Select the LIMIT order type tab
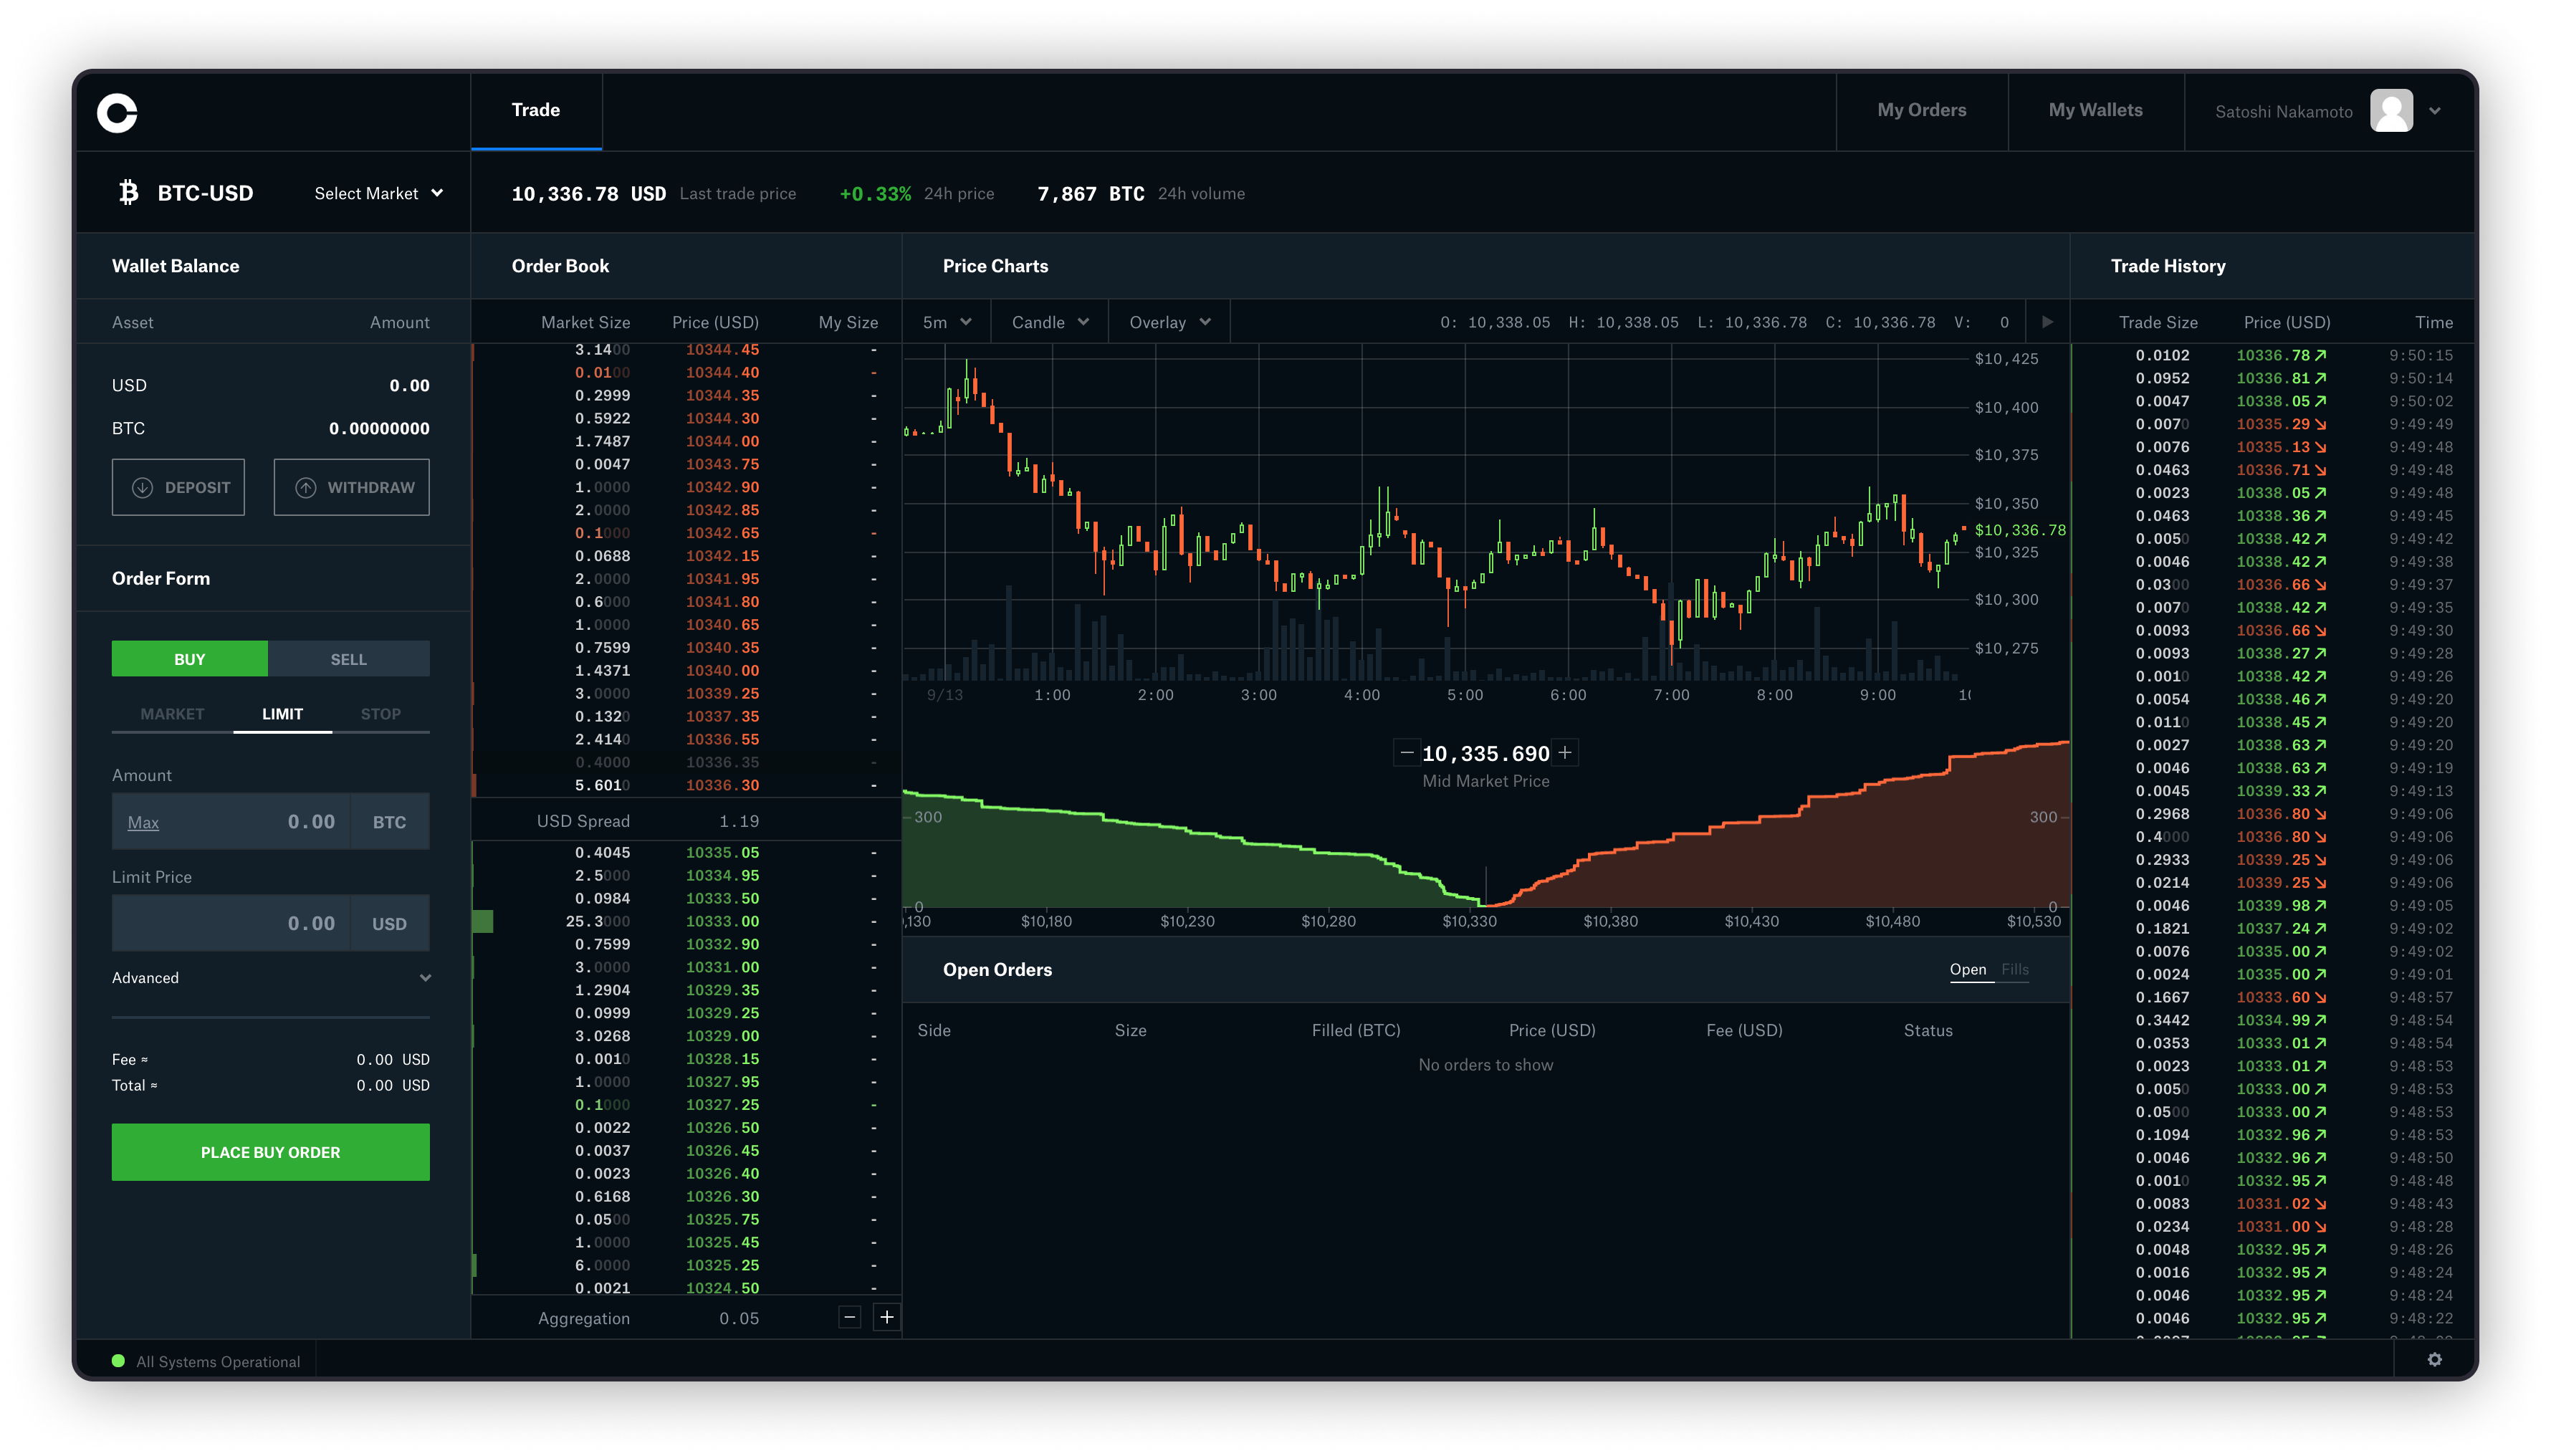2551x1456 pixels. coord(280,713)
